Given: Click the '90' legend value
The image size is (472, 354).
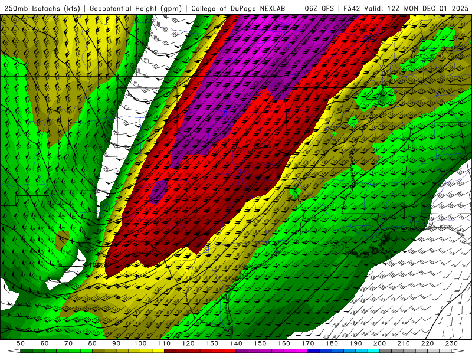Looking at the screenshot, I should (x=116, y=343).
